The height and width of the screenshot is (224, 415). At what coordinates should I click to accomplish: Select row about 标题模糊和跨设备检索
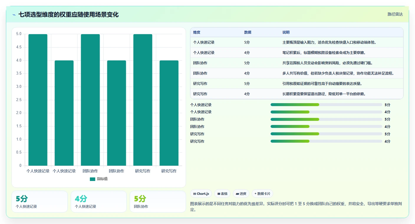click(297, 53)
